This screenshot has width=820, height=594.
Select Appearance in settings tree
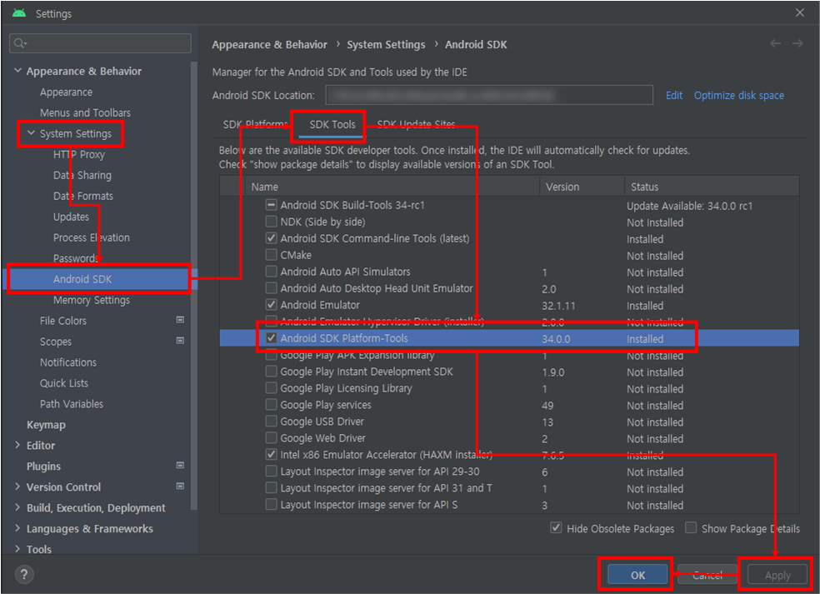66,92
